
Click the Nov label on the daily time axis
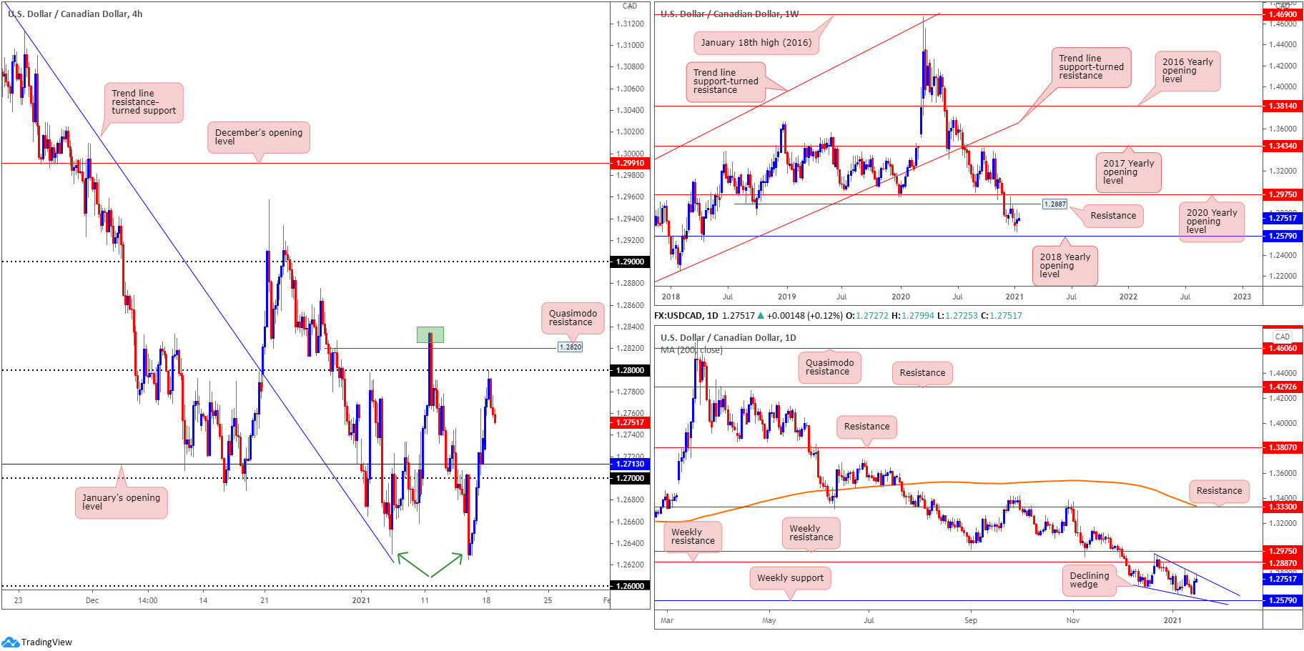(x=1072, y=620)
